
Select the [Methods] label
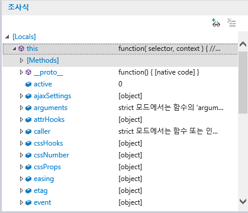43,60
